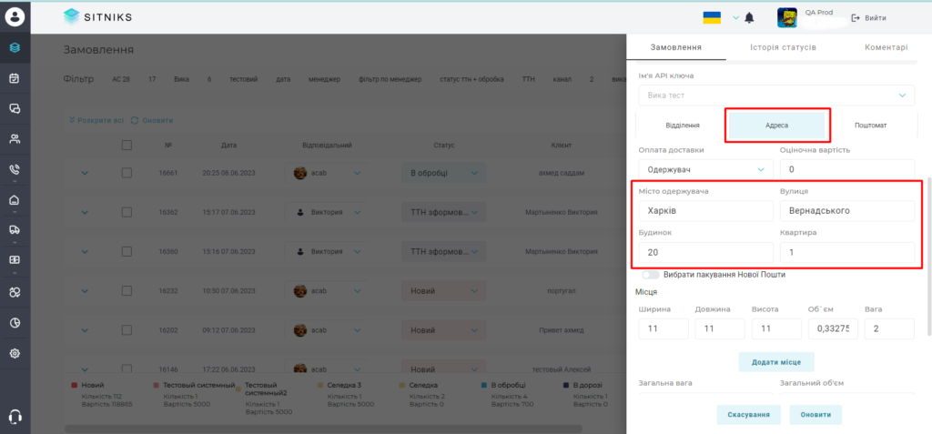Open the calendar tasks icon in sidebar
The width and height of the screenshot is (932, 434).
15,78
